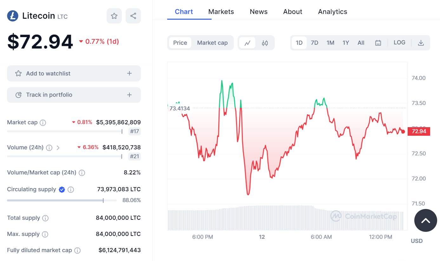The image size is (440, 261).
Task: Click the scroll-to-top arrow button
Action: [426, 220]
